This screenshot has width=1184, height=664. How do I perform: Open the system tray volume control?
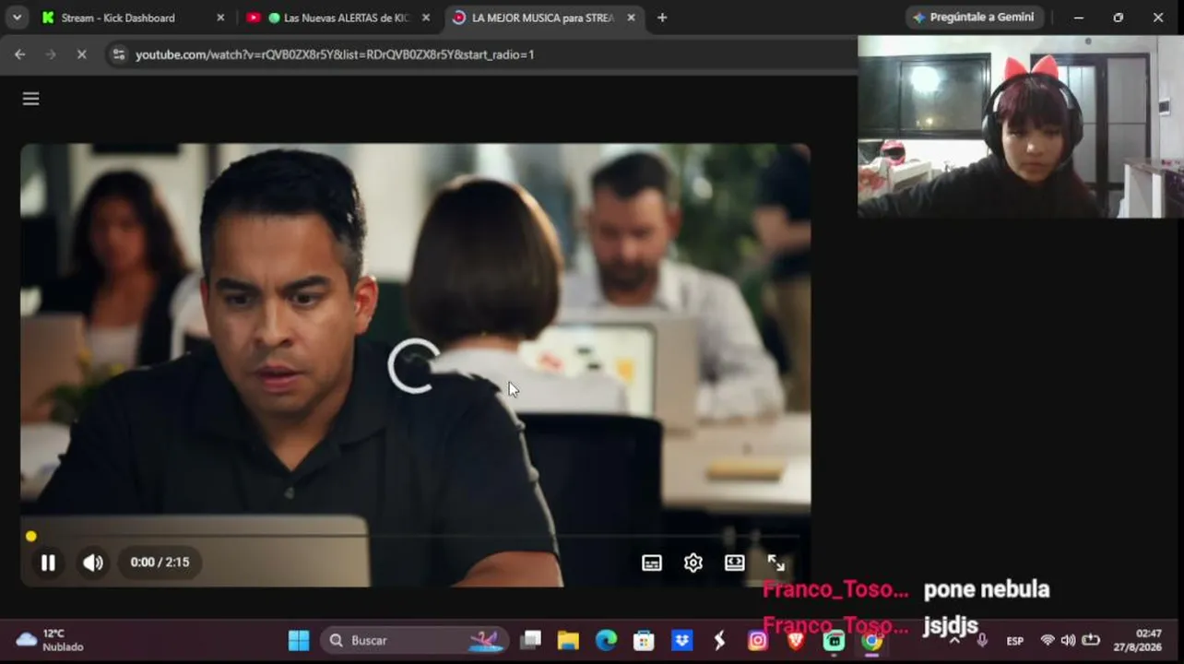1068,640
